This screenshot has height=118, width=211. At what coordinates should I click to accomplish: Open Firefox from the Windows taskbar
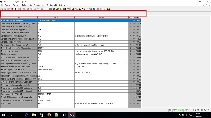click(x=49, y=115)
